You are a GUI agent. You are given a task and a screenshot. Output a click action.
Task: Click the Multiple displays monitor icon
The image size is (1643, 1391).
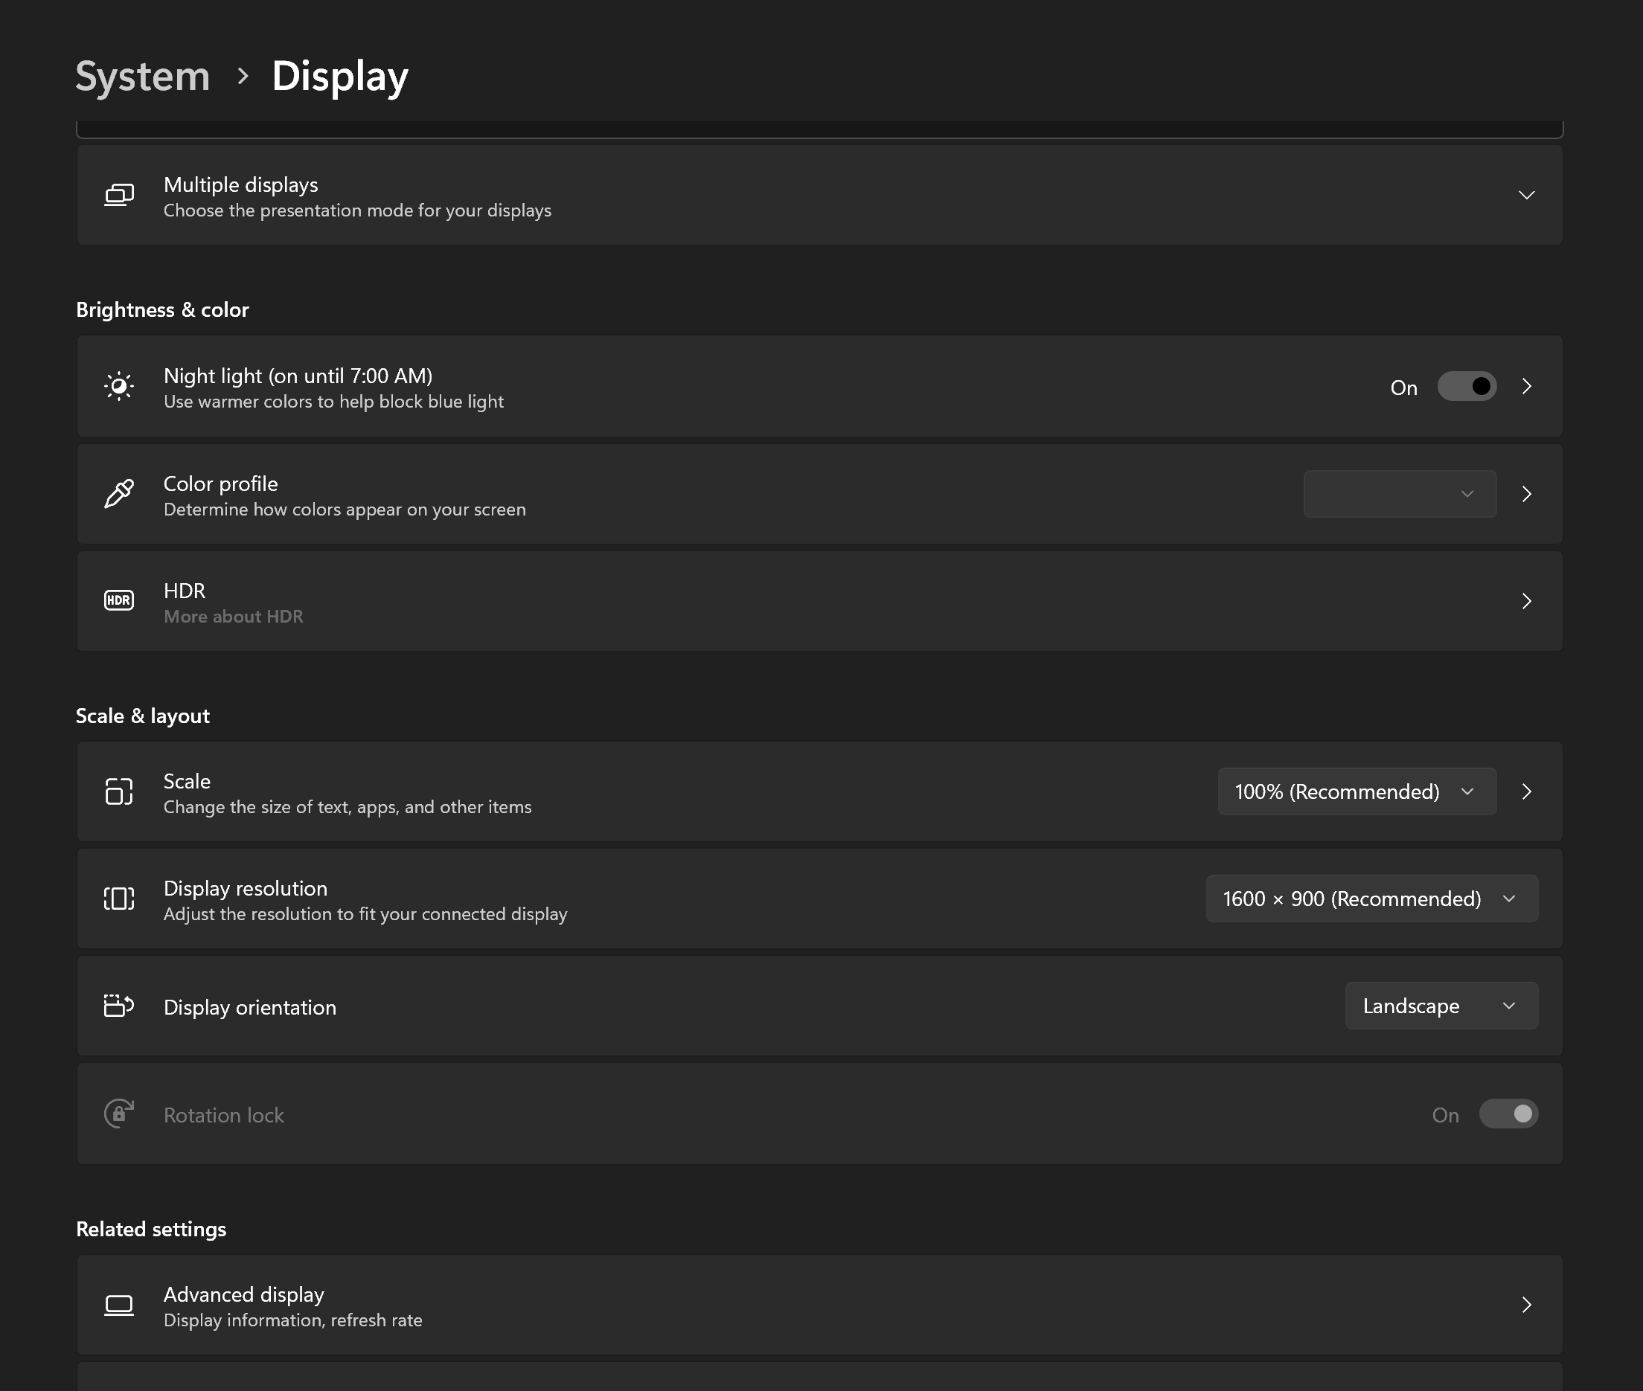(119, 195)
